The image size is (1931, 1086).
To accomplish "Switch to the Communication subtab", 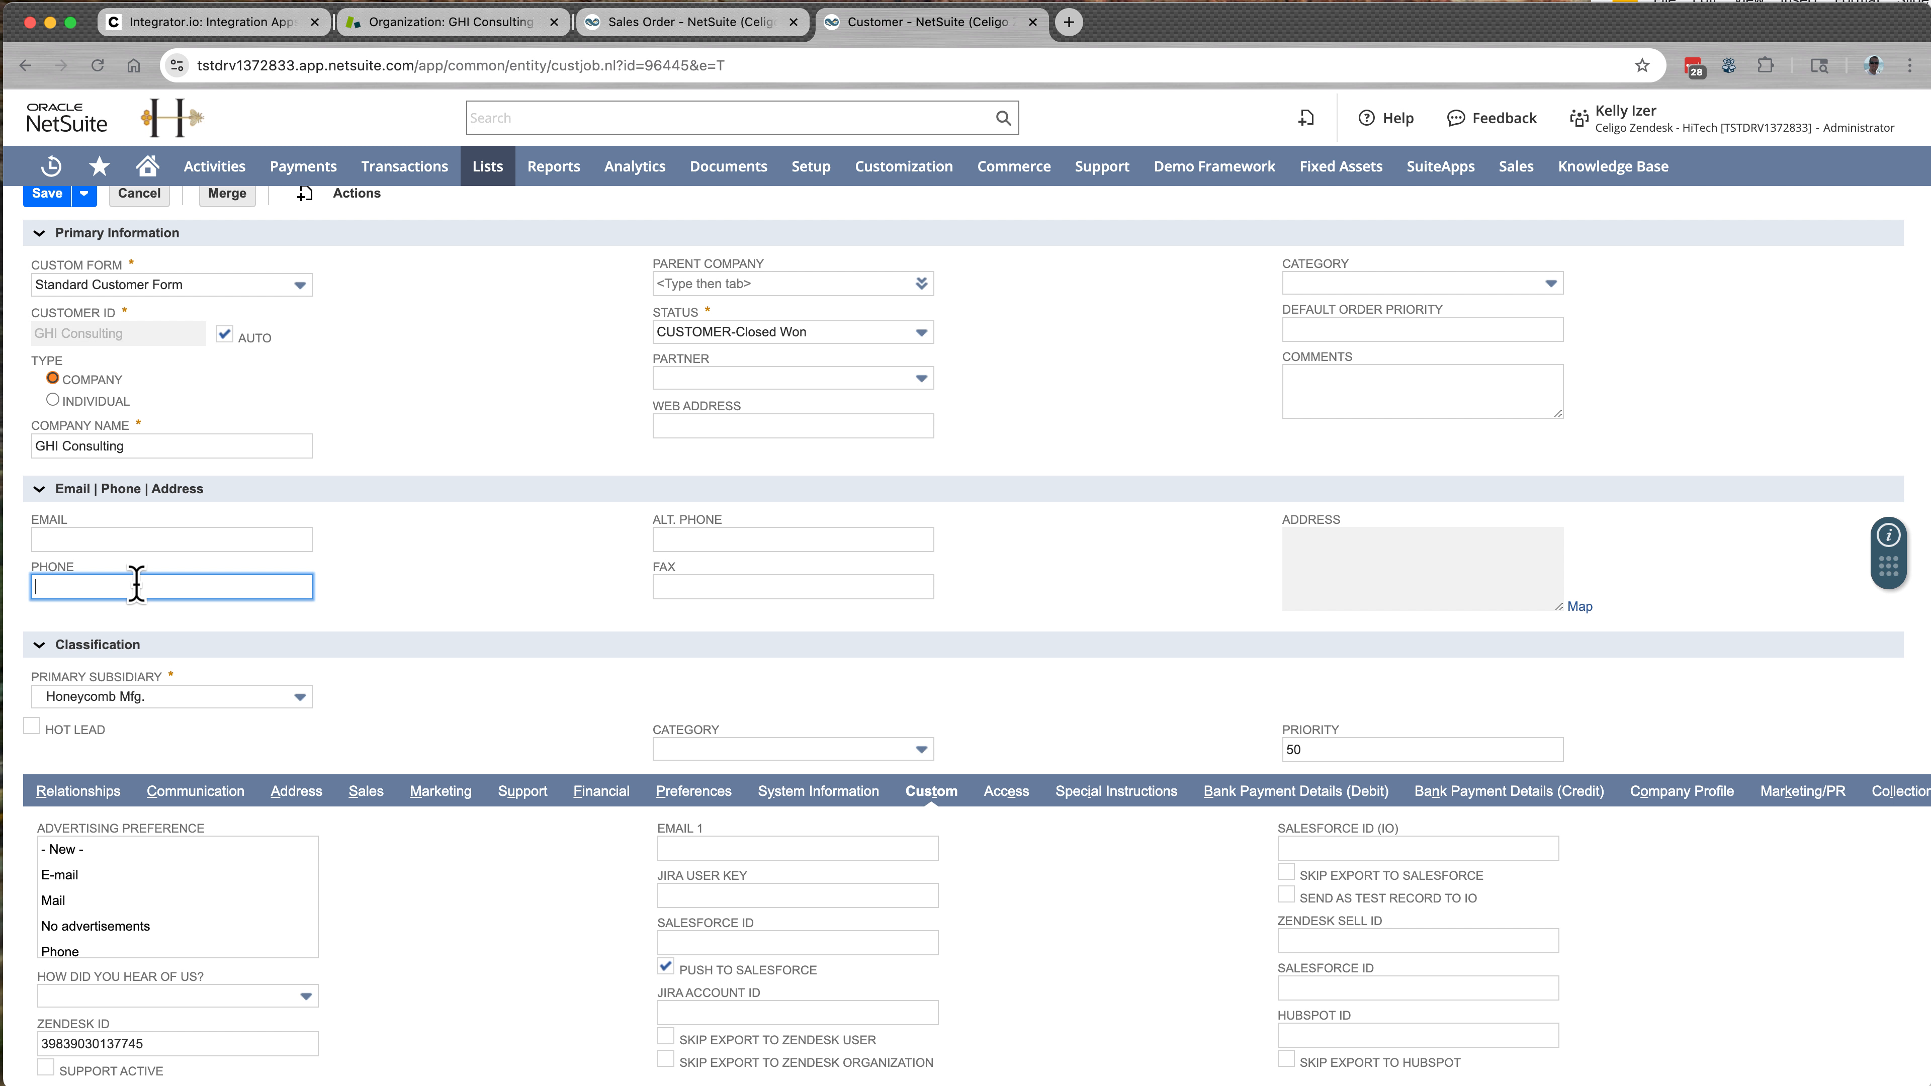I will 194,791.
